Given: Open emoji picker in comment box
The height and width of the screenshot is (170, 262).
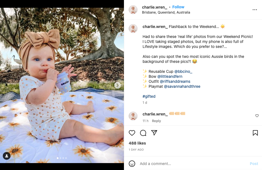Looking at the screenshot, I should (x=132, y=164).
